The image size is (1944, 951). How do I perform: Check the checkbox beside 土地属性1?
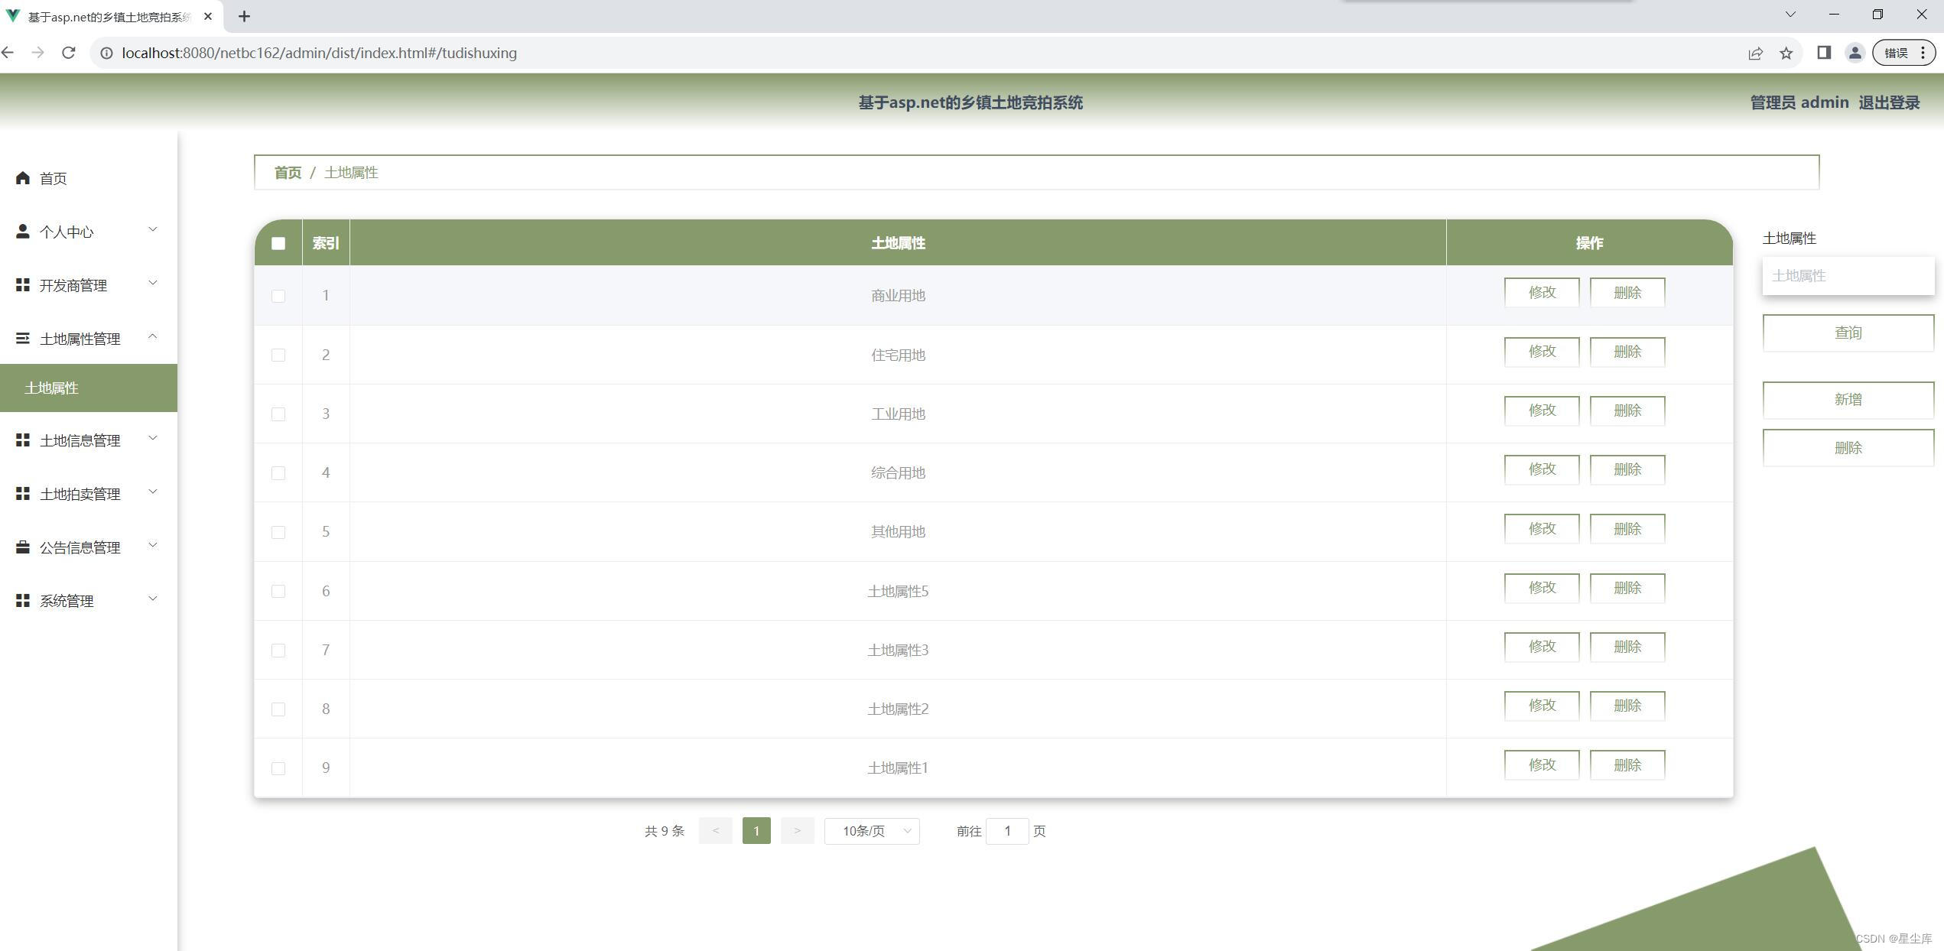[x=278, y=768]
